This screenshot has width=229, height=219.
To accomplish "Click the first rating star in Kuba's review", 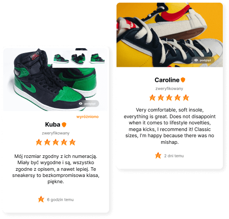I will coord(39,142).
